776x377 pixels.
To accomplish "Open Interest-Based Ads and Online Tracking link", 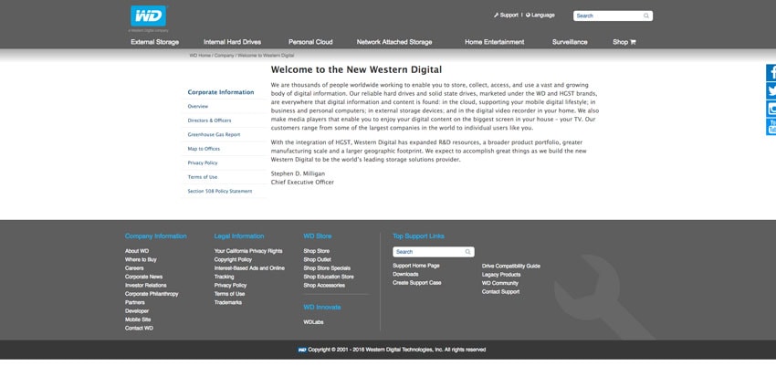I will point(249,273).
